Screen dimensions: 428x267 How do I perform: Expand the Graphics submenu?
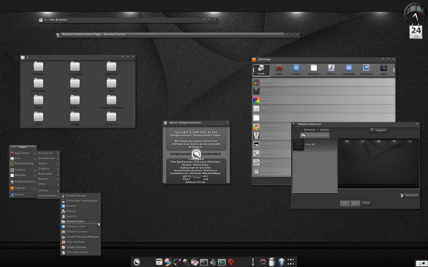[x=48, y=169]
